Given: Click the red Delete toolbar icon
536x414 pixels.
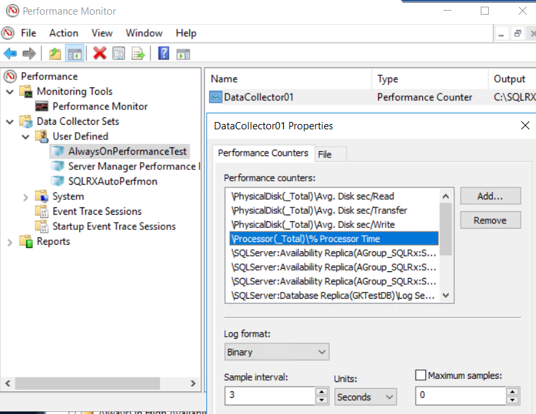Looking at the screenshot, I should pos(100,53).
